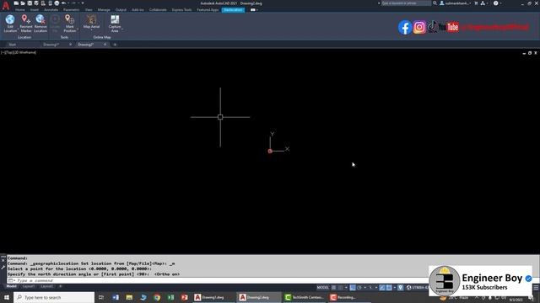Toggle polar tracking in status bar
The height and width of the screenshot is (303, 540).
point(359,288)
